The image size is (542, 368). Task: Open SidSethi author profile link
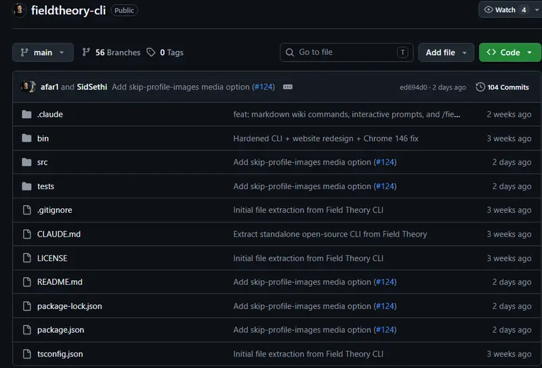click(x=92, y=87)
